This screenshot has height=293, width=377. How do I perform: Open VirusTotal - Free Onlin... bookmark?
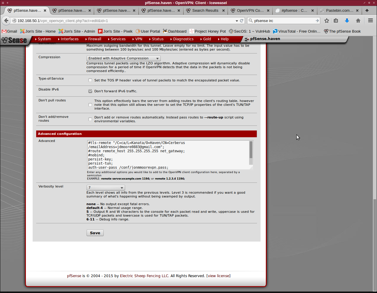click(x=297, y=31)
